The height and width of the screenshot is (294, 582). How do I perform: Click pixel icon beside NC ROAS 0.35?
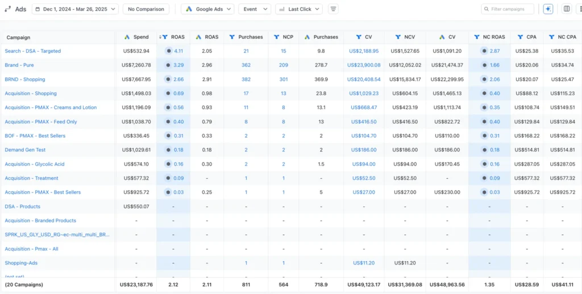(484, 107)
